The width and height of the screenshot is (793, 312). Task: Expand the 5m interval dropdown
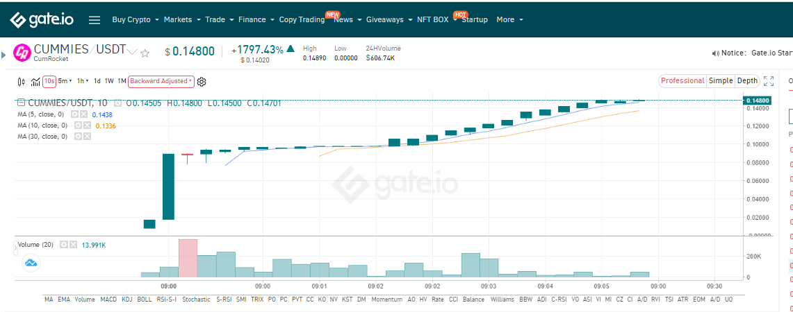(65, 81)
